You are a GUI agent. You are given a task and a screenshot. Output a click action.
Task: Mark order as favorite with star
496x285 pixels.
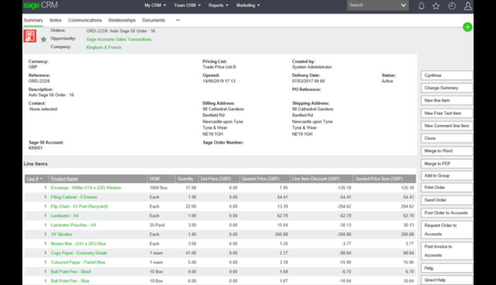click(44, 39)
